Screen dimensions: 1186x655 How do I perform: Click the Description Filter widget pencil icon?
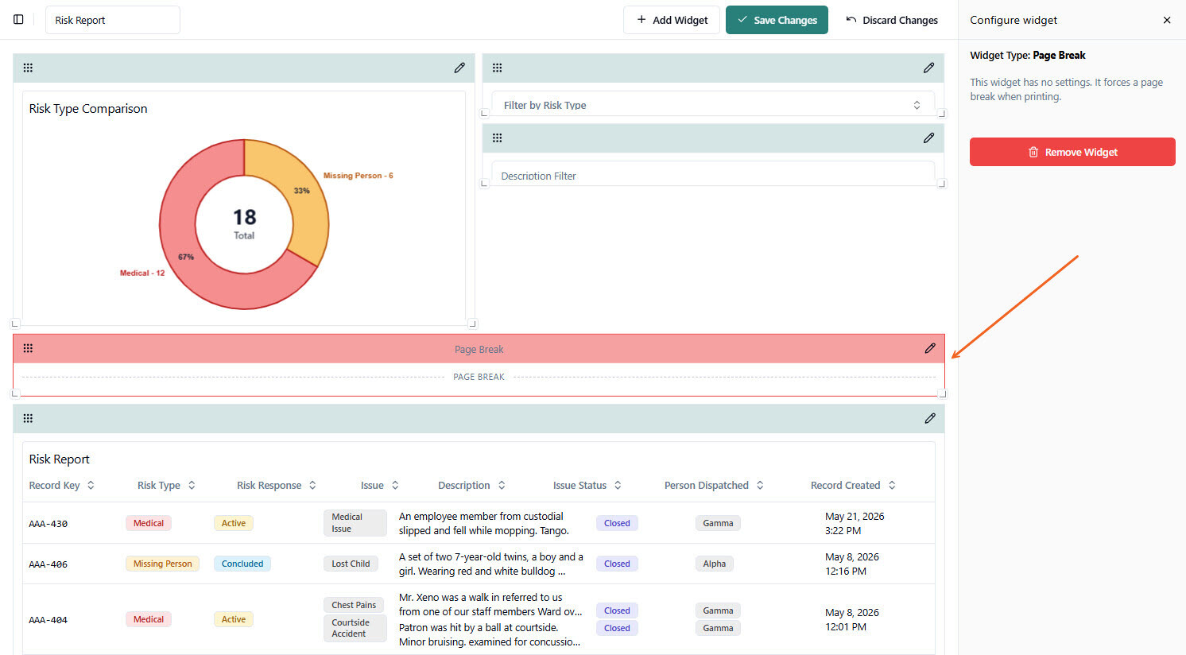click(x=928, y=138)
